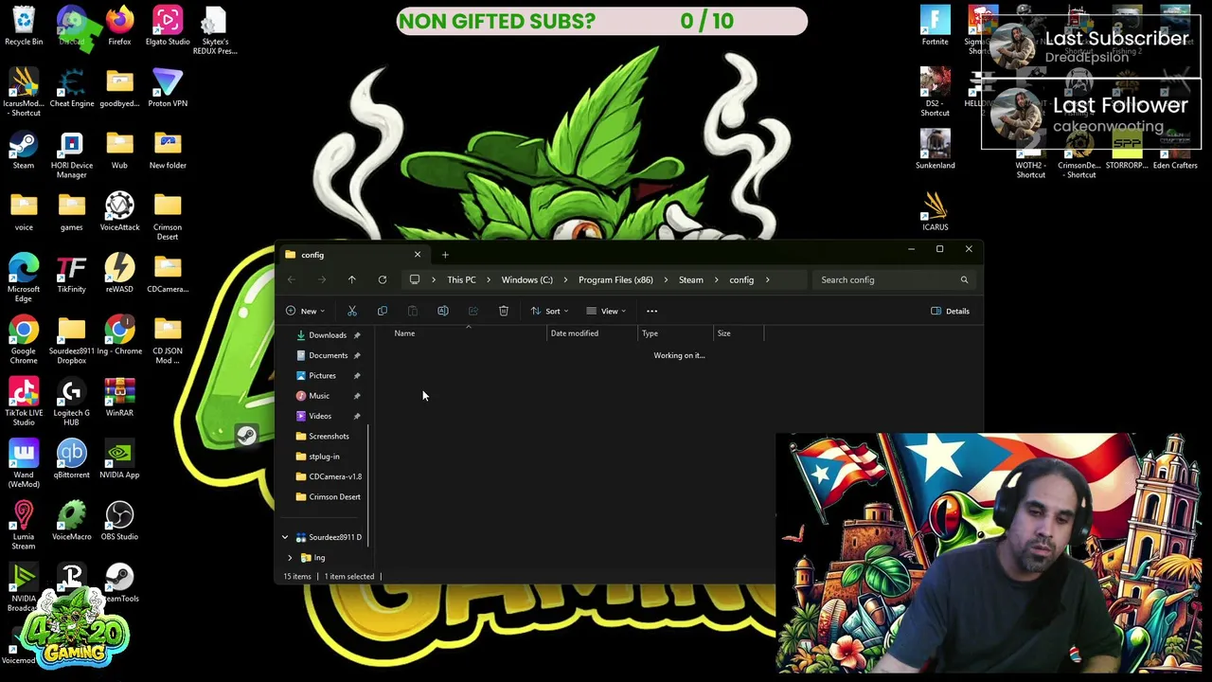Collapse the Sourdeez8911 D tree node

click(285, 537)
